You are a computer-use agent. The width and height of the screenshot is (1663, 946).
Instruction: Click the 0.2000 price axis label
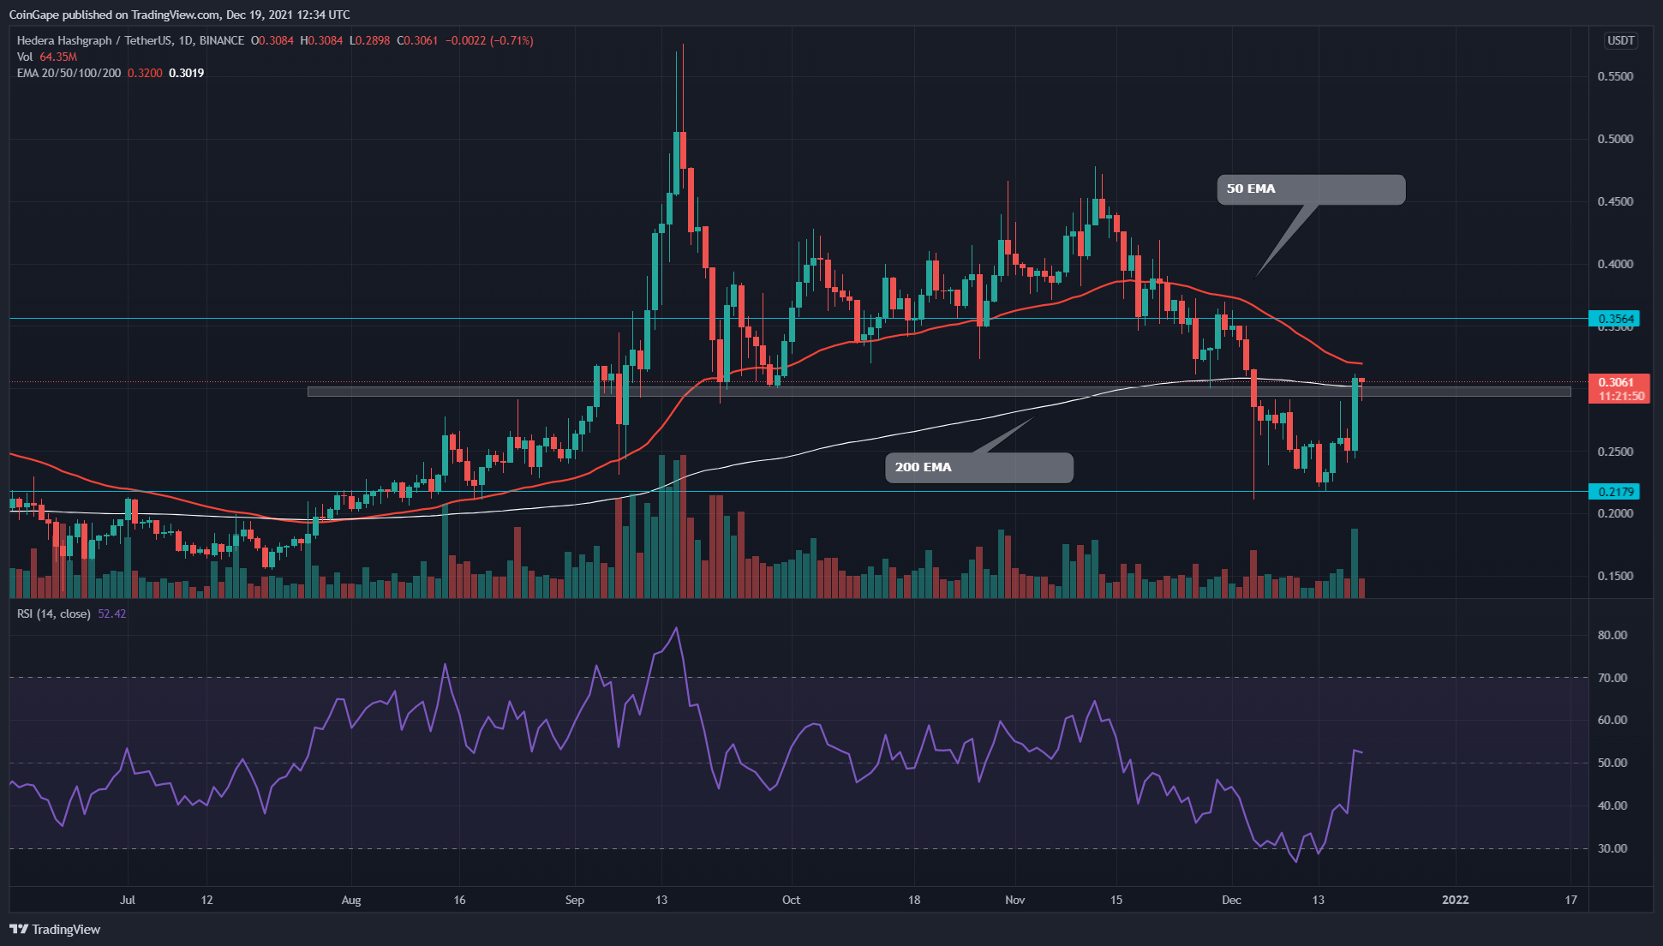tap(1615, 513)
